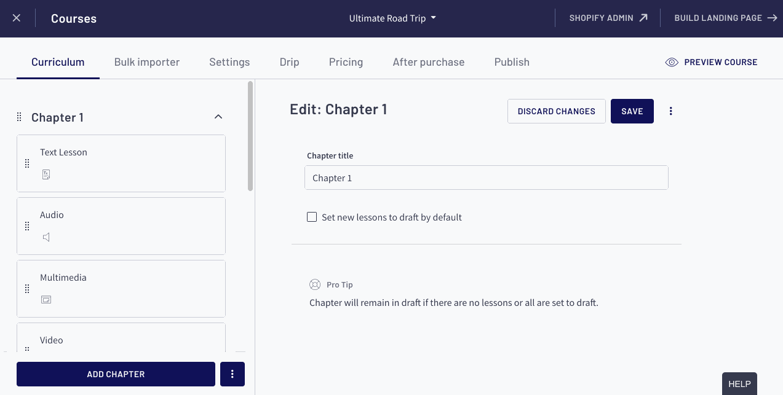Image resolution: width=783 pixels, height=395 pixels.
Task: Click the Discard Changes button
Action: (x=557, y=111)
